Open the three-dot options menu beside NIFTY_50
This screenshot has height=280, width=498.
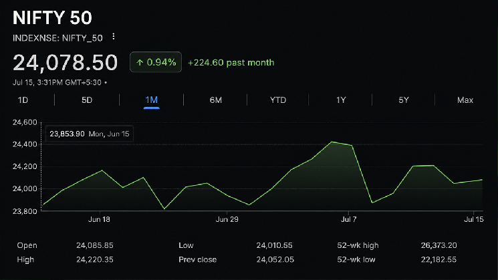pos(114,37)
